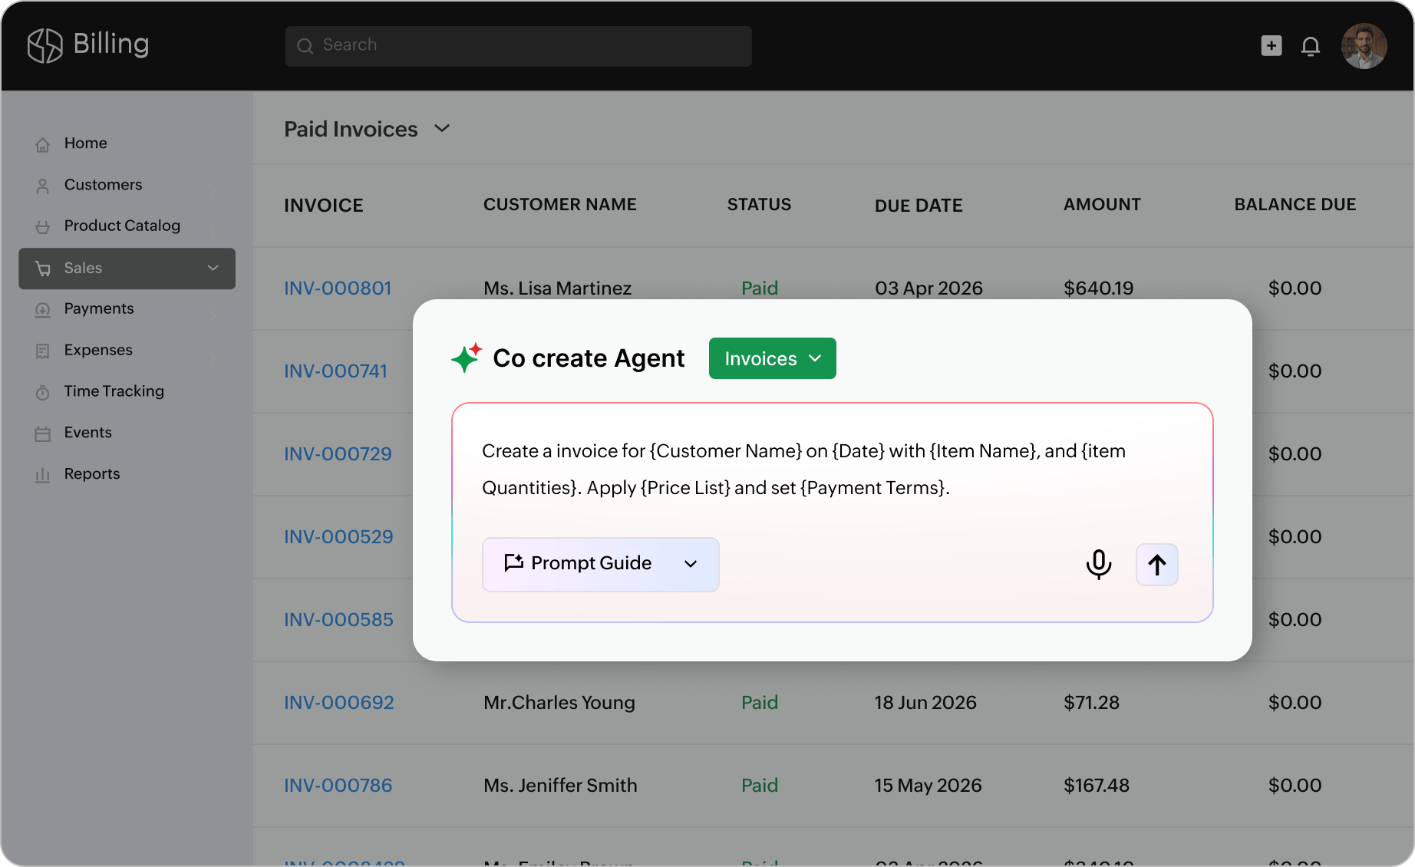Click the $0.00 balance for INV-000786
This screenshot has width=1415, height=867.
1295,786
